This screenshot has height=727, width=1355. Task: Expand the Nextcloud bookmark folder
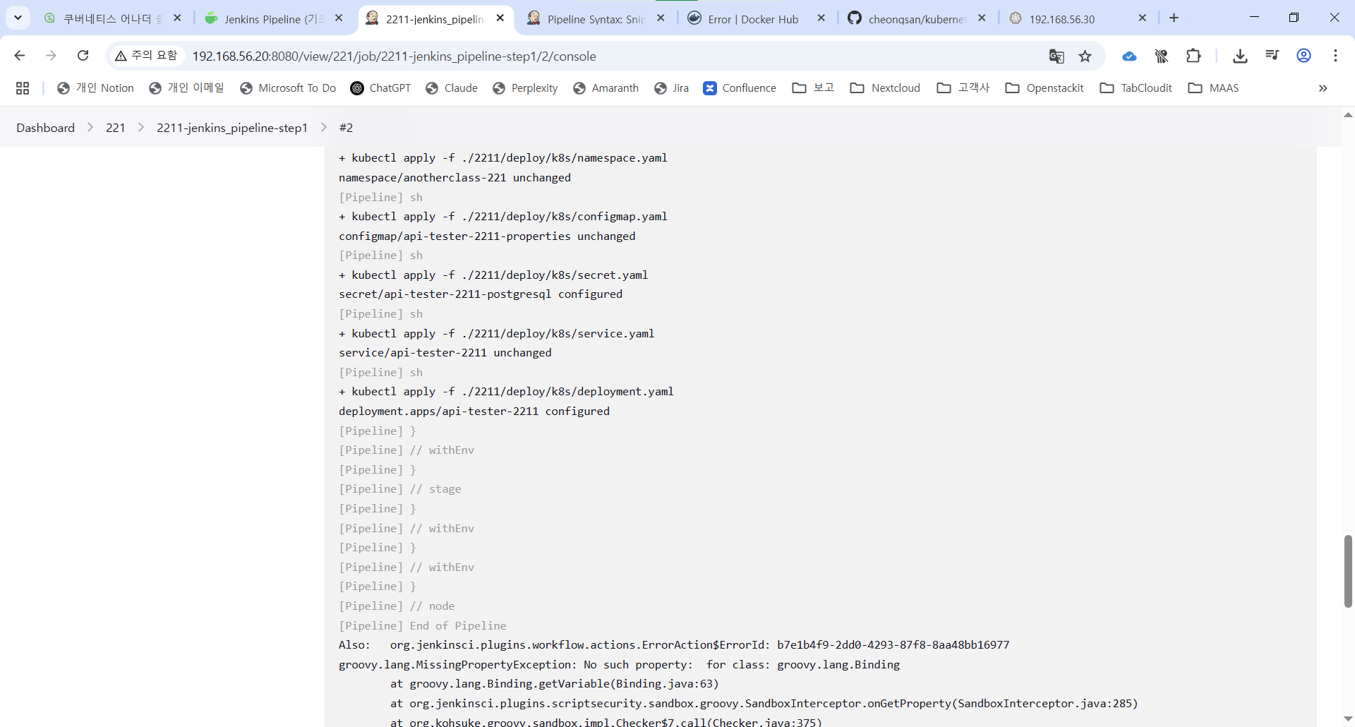pyautogui.click(x=886, y=88)
